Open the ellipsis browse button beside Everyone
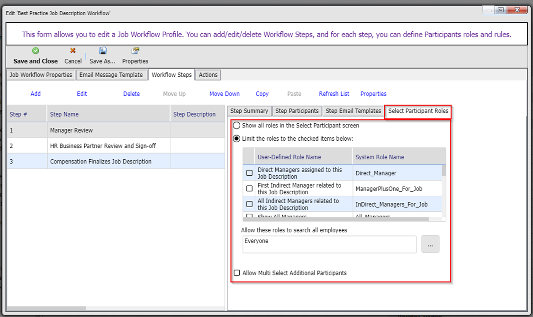This screenshot has height=317, width=533. 430,245
